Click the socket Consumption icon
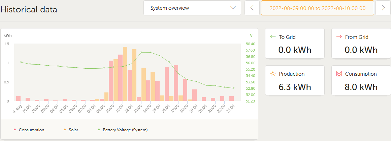The image size is (391, 141). coord(339,74)
